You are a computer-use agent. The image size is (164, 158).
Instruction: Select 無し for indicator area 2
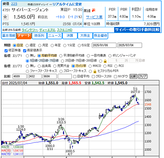(27, 66)
